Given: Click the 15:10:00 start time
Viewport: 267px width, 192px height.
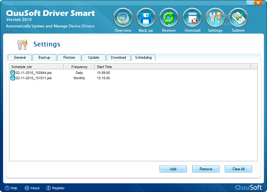Looking at the screenshot, I should (x=103, y=78).
